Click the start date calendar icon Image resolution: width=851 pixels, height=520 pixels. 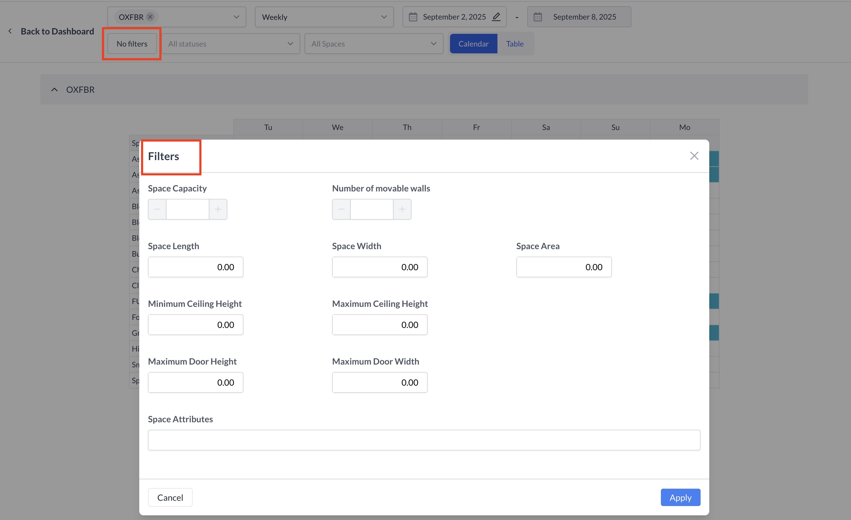click(x=413, y=17)
